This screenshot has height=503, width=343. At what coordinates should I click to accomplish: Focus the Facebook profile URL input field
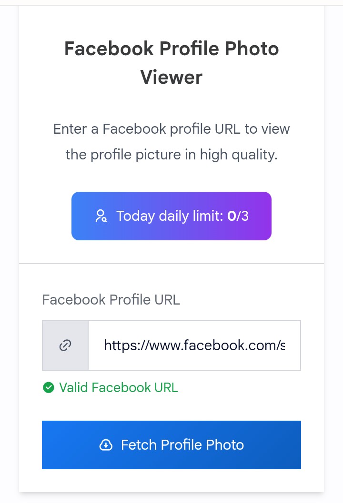[194, 345]
